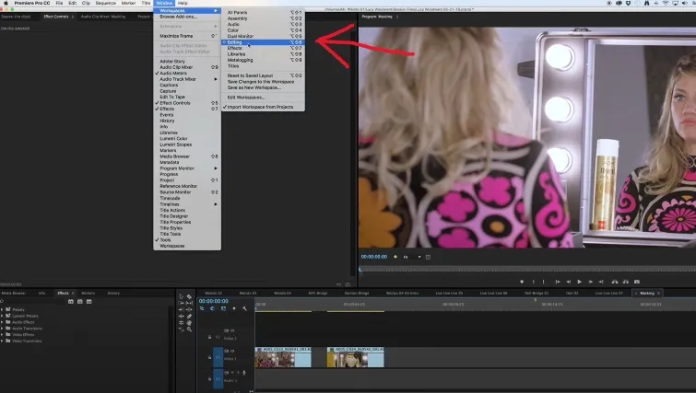Open the Sequence menu in menu bar
This screenshot has width=696, height=393.
coord(106,3)
